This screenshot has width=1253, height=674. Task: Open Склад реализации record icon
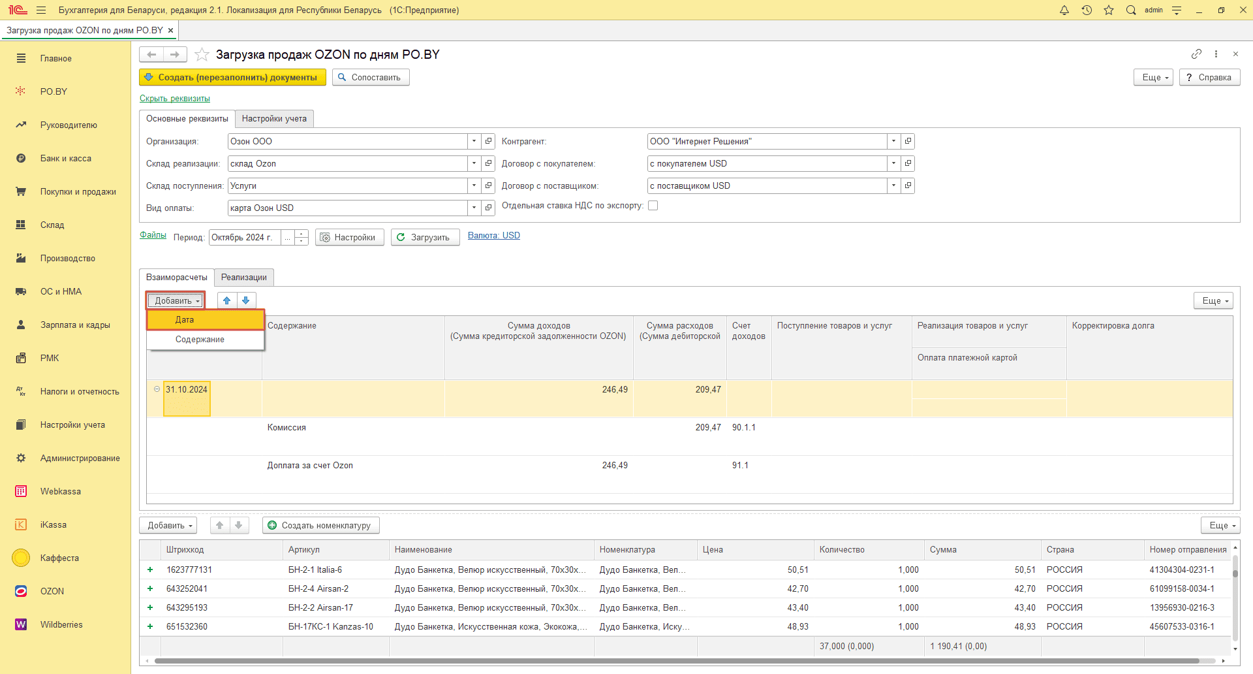click(x=489, y=163)
